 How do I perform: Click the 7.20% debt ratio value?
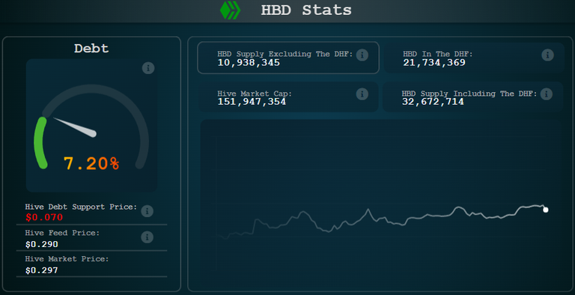[x=91, y=163]
